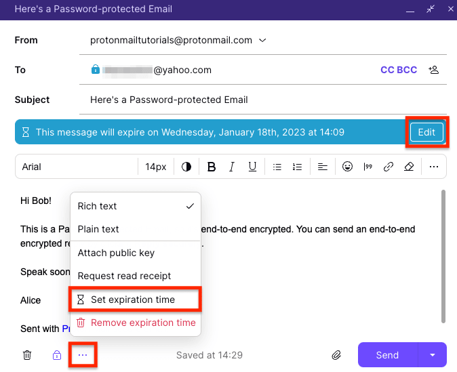Click the BCC link

407,70
